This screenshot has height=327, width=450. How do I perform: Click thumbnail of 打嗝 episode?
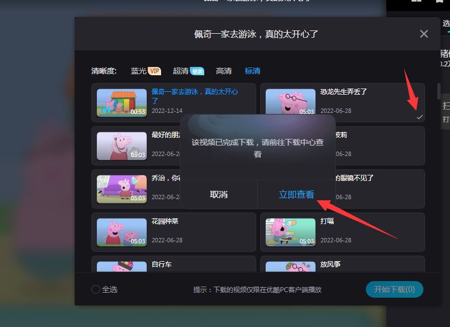click(290, 232)
